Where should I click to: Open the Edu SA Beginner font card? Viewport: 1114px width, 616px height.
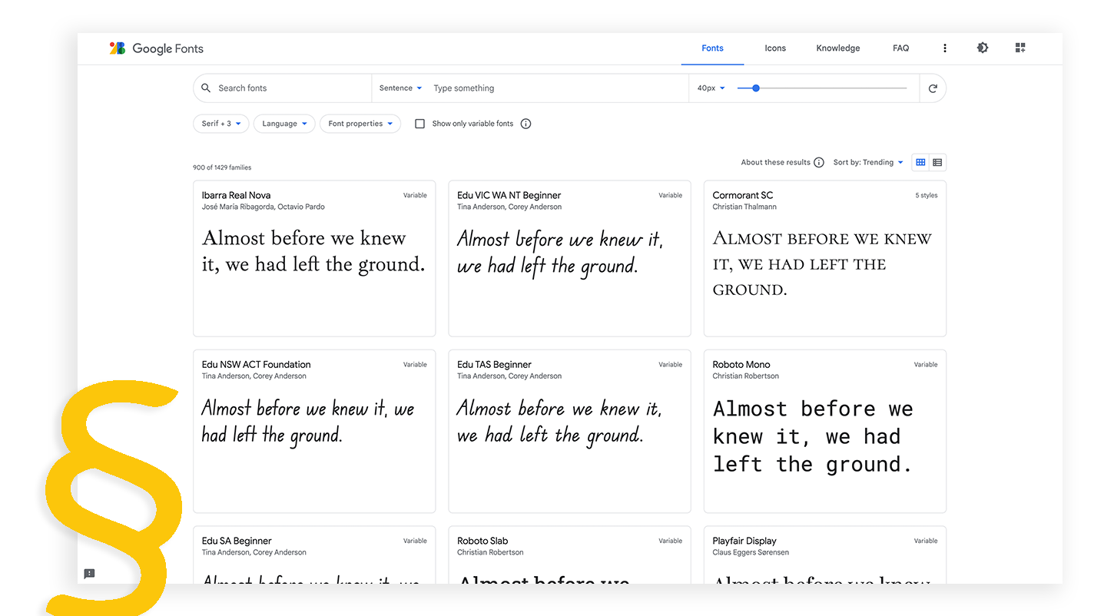click(x=314, y=555)
